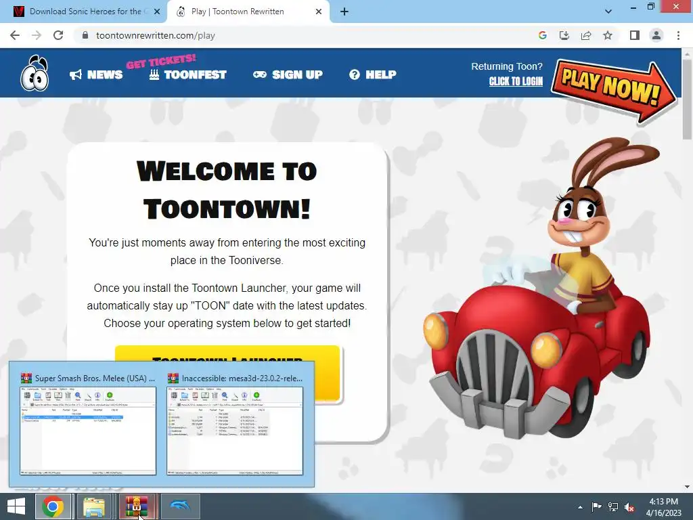
Task: Click the PLAY NOW arrow button
Action: pyautogui.click(x=613, y=91)
